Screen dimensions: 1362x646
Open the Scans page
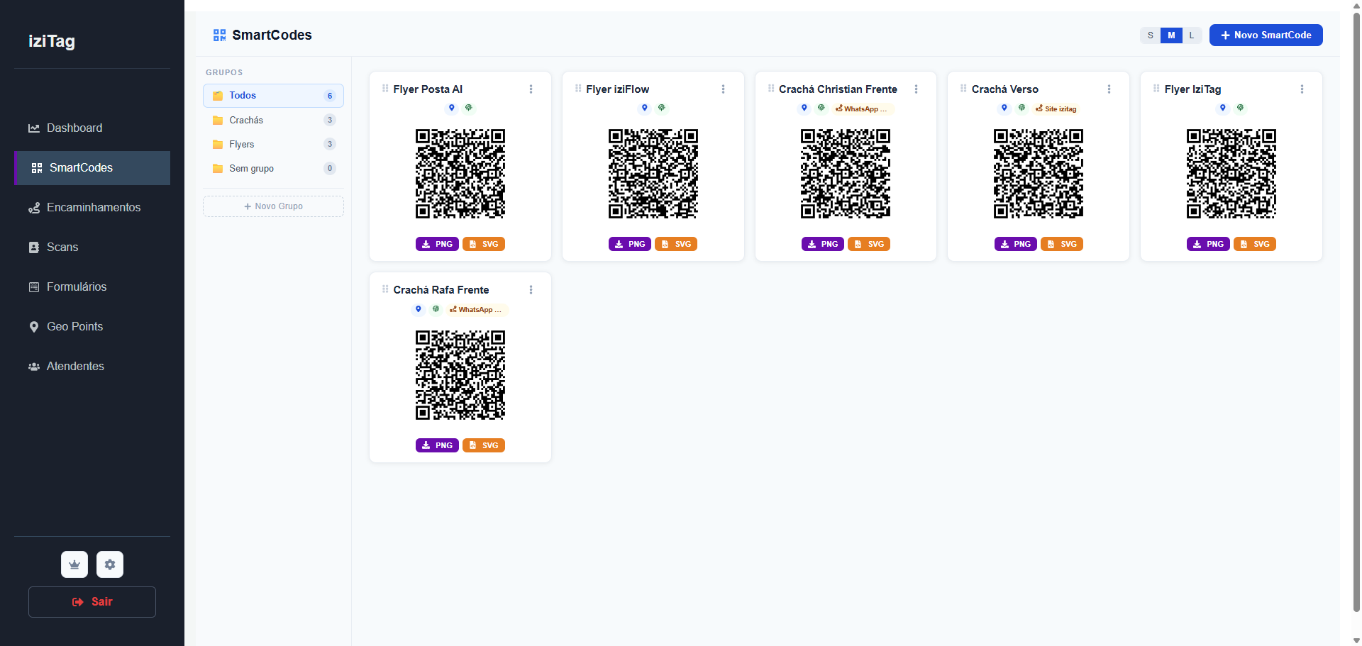point(92,247)
